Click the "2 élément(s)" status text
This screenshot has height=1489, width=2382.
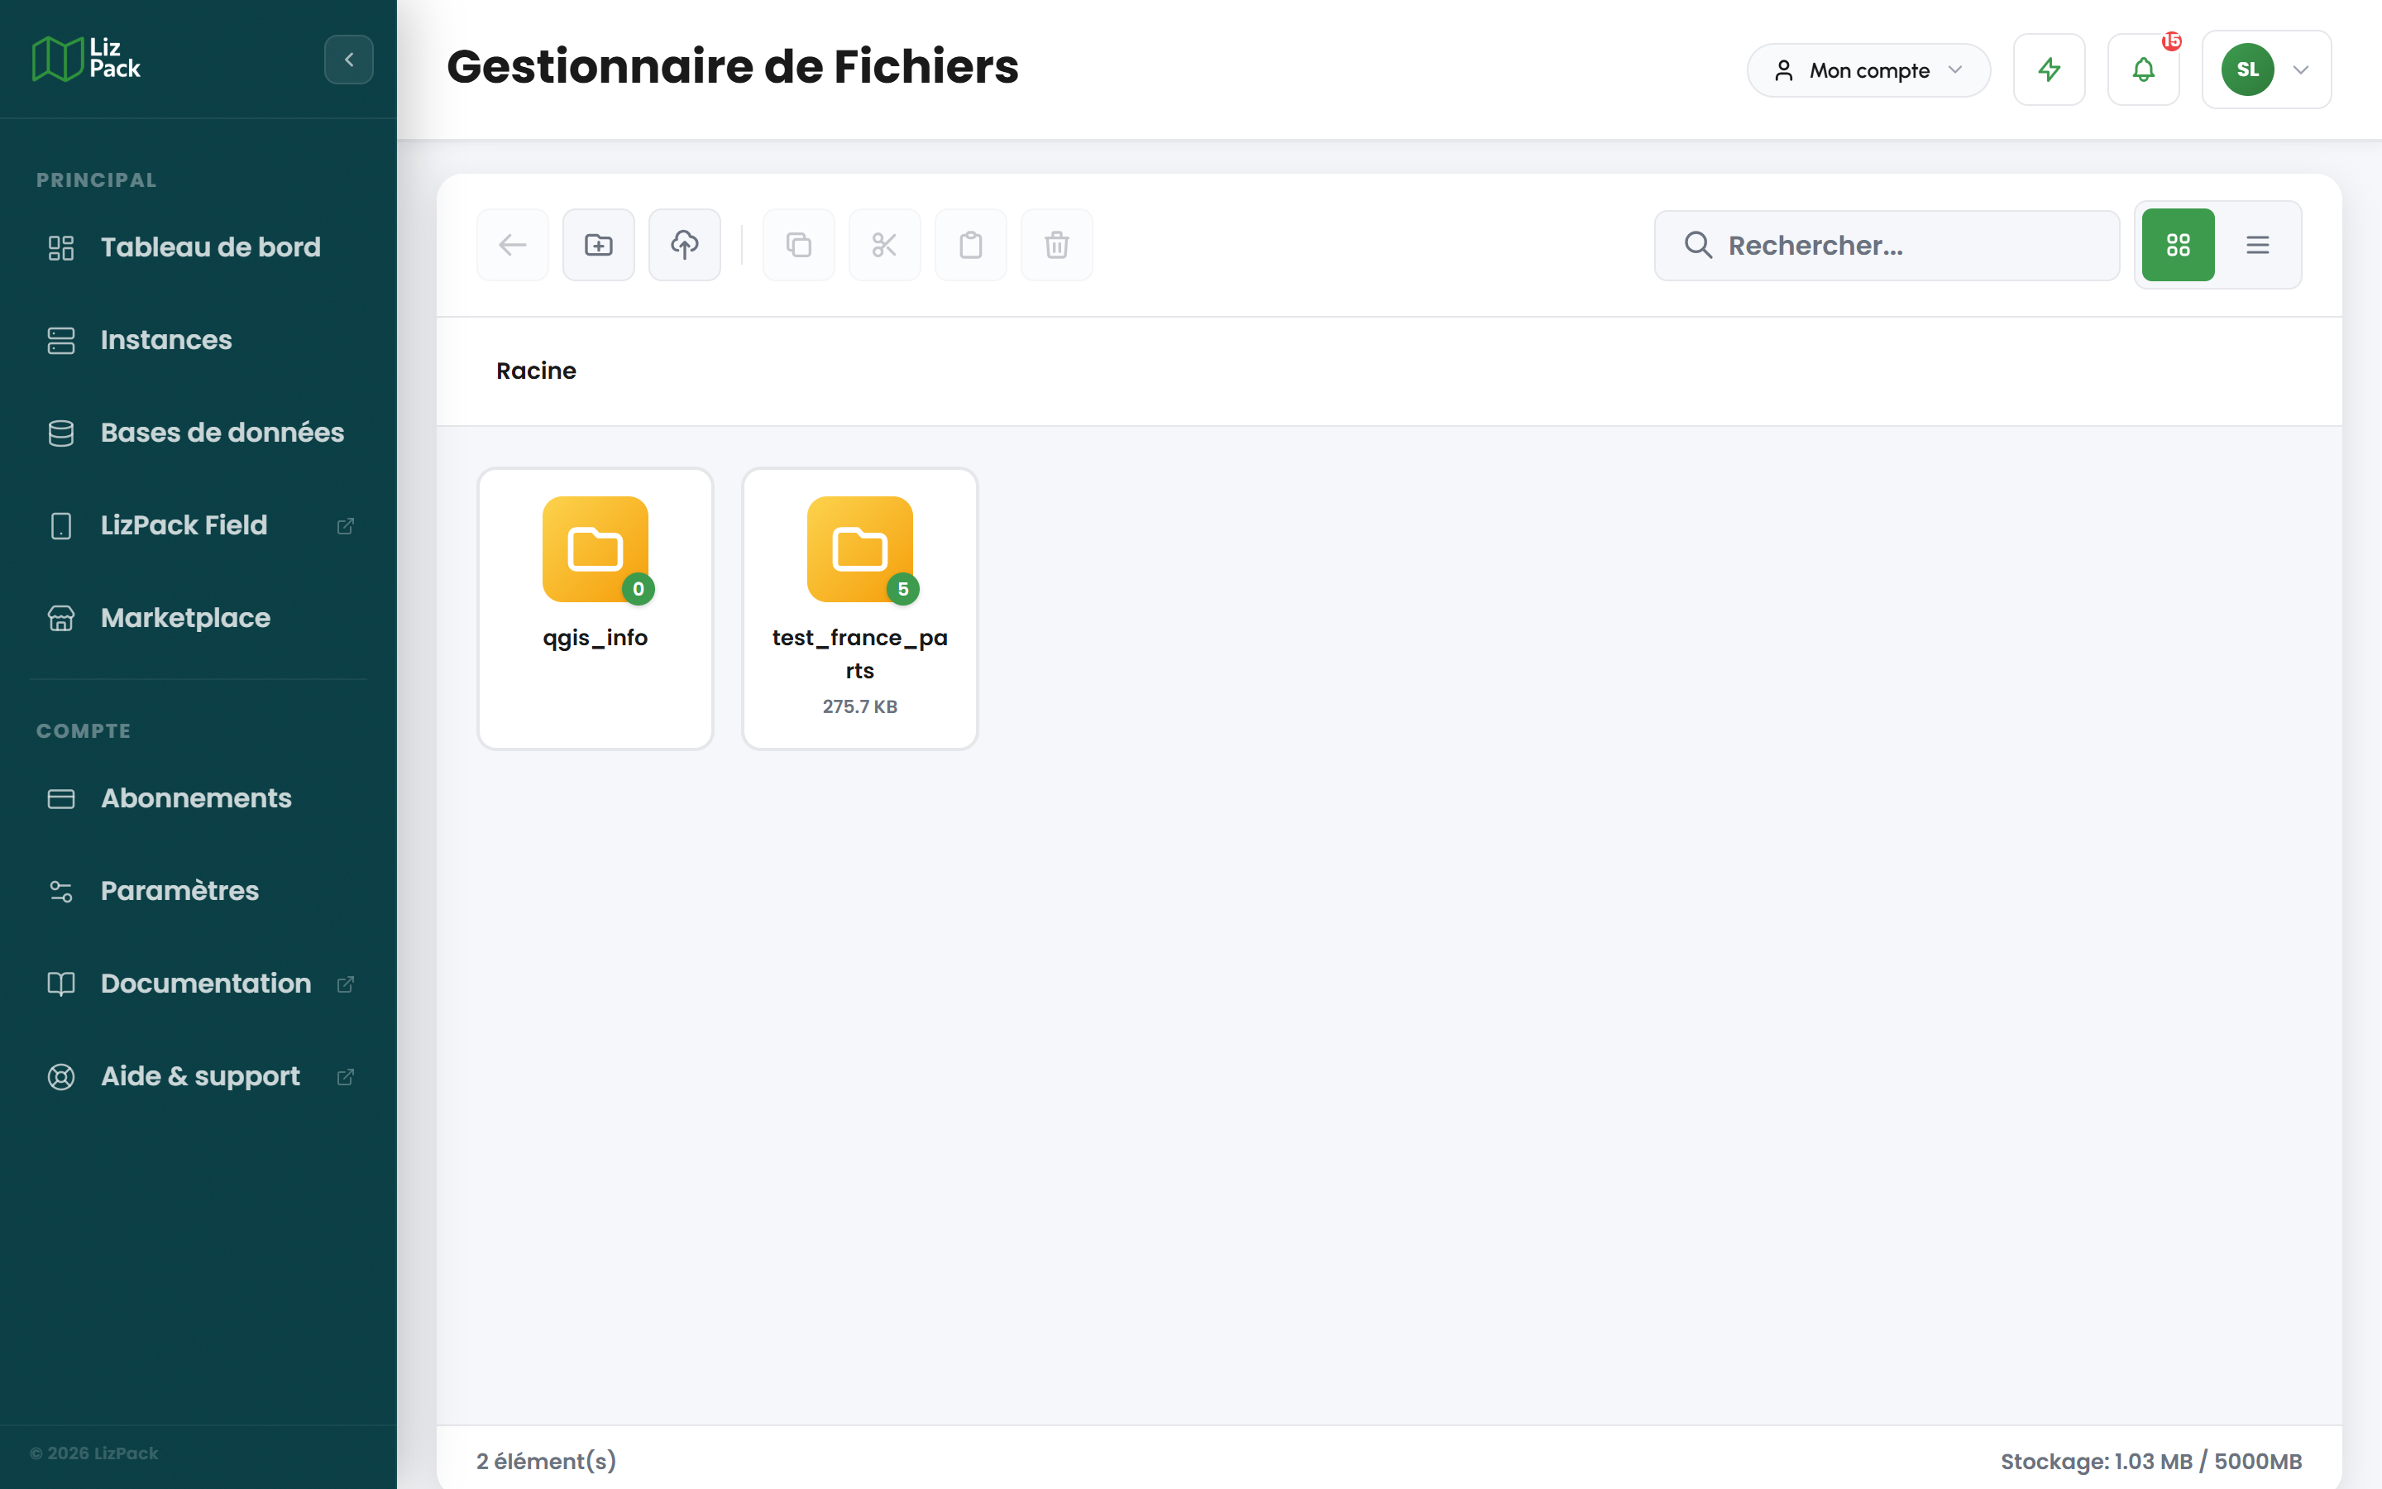pyautogui.click(x=546, y=1462)
